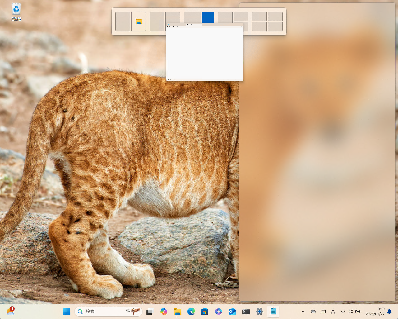Select the bottom-left zone of the four-quadrant layout
Viewport: 398px width, 319px height.
259,27
